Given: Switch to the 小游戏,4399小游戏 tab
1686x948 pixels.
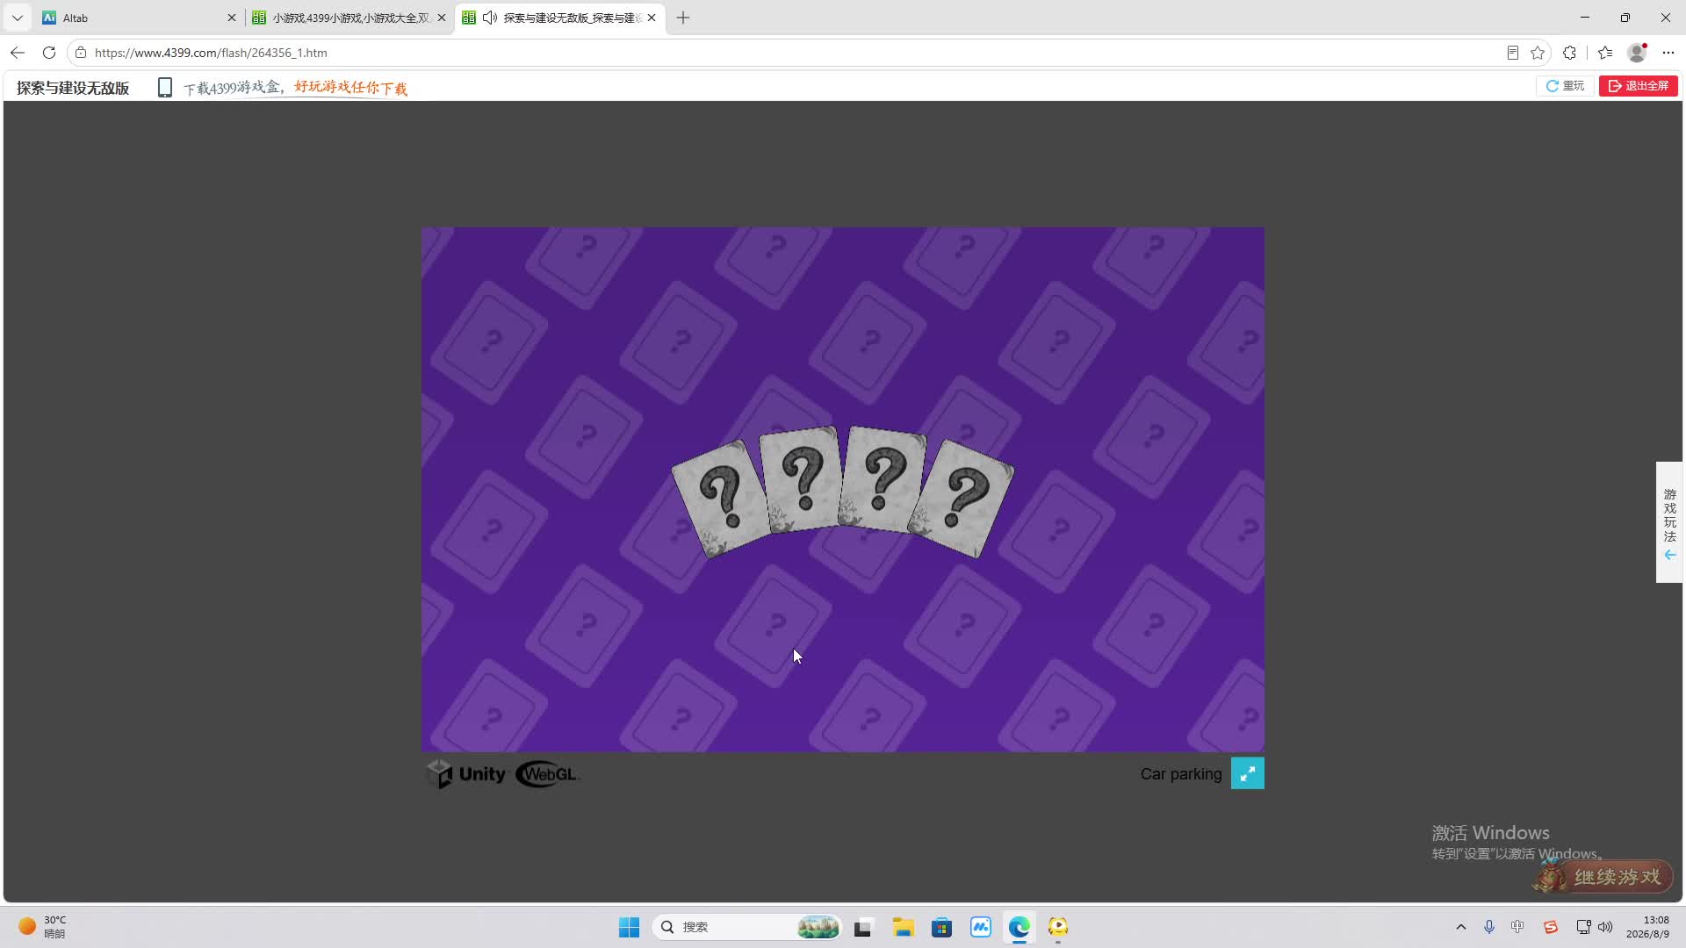Looking at the screenshot, I should click(x=349, y=18).
